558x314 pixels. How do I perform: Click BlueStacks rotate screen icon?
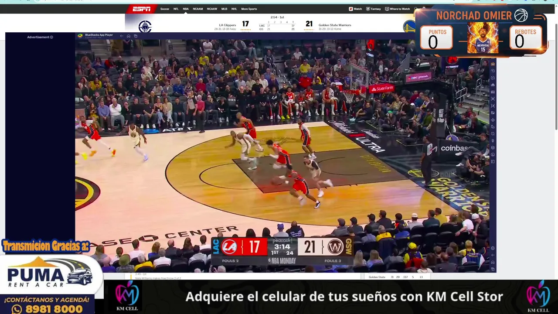click(x=493, y=133)
